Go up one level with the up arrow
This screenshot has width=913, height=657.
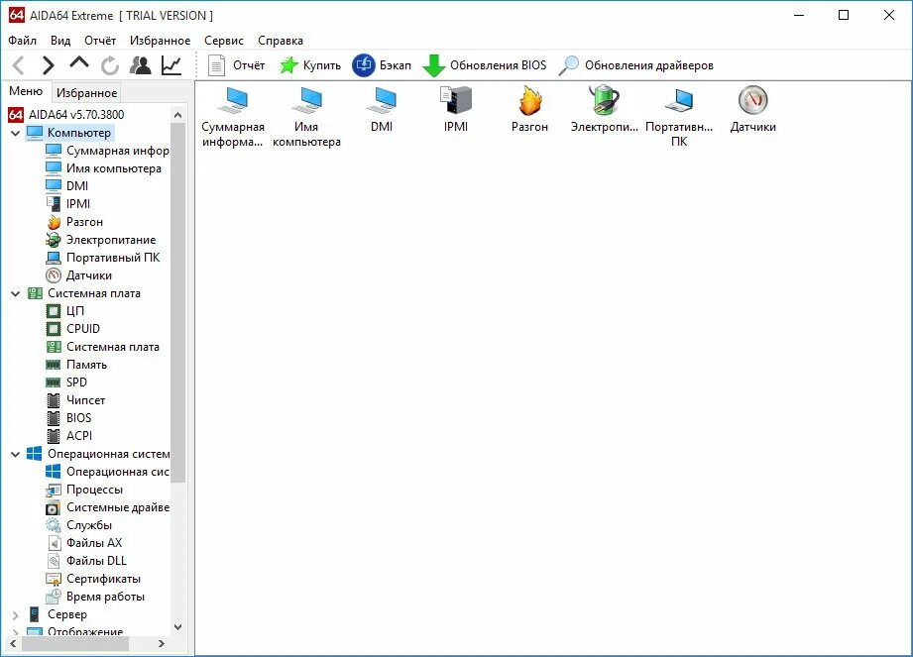[79, 62]
